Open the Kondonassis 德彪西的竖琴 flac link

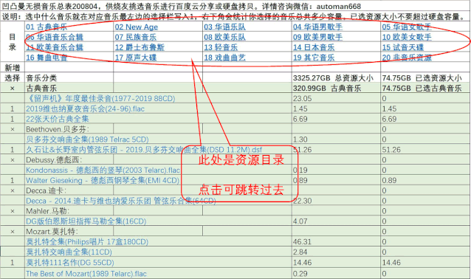[x=103, y=170]
